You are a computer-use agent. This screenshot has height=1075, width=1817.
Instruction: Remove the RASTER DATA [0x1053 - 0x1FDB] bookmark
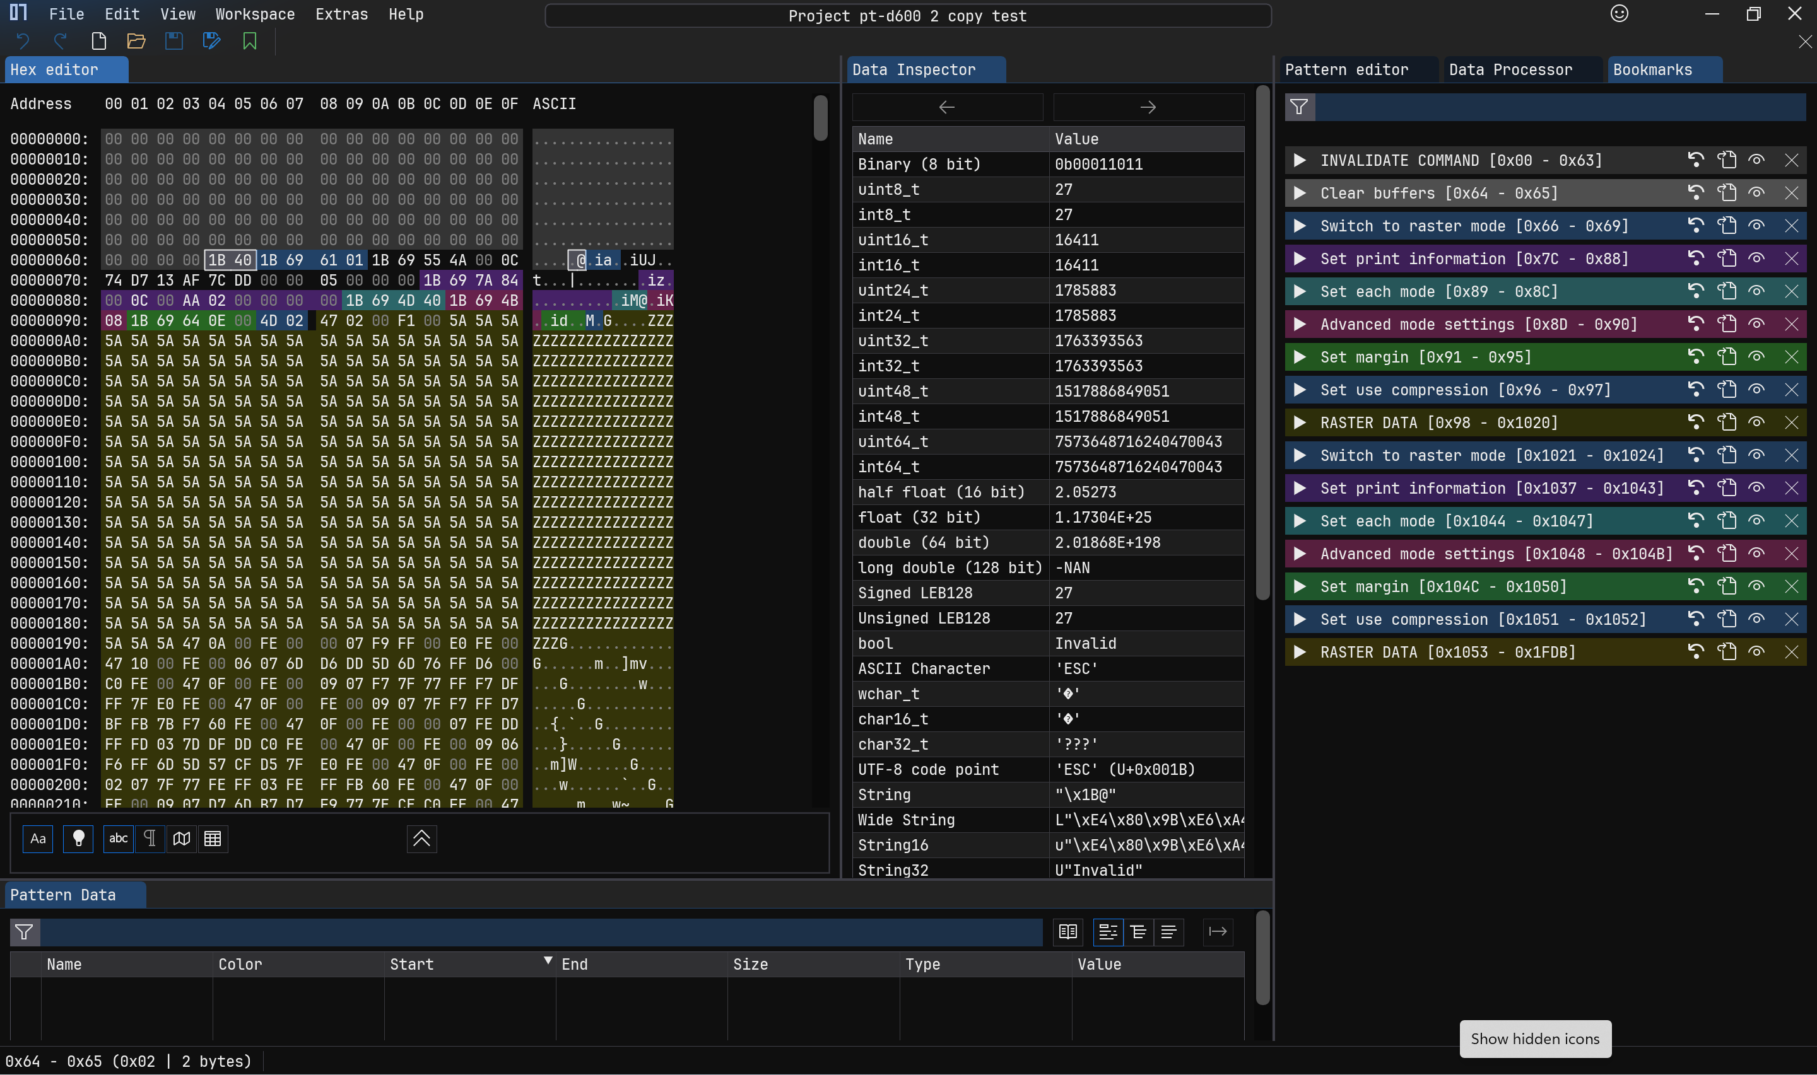pos(1792,652)
